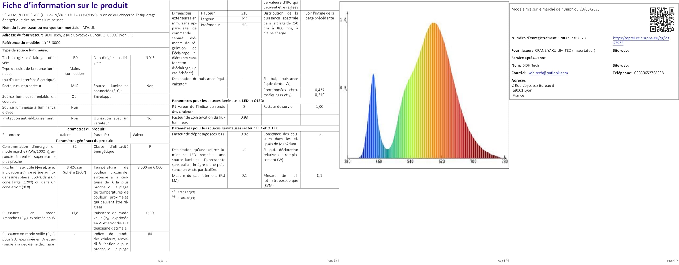Click the xdh.tech@outlook.com email link

548,73
